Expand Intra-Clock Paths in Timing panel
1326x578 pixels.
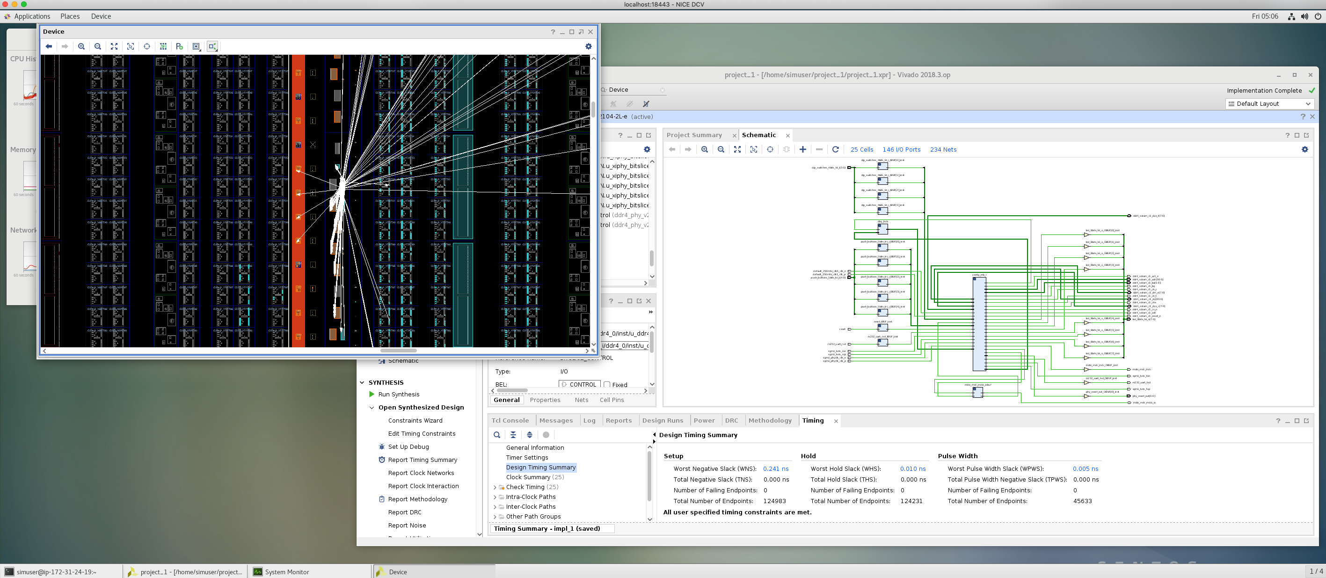[x=495, y=497]
